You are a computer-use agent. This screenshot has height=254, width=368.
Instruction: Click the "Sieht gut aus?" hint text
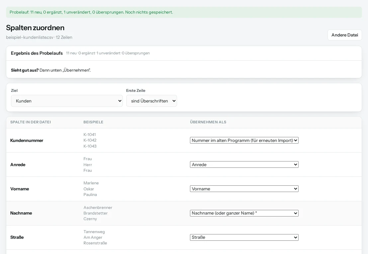(x=25, y=70)
